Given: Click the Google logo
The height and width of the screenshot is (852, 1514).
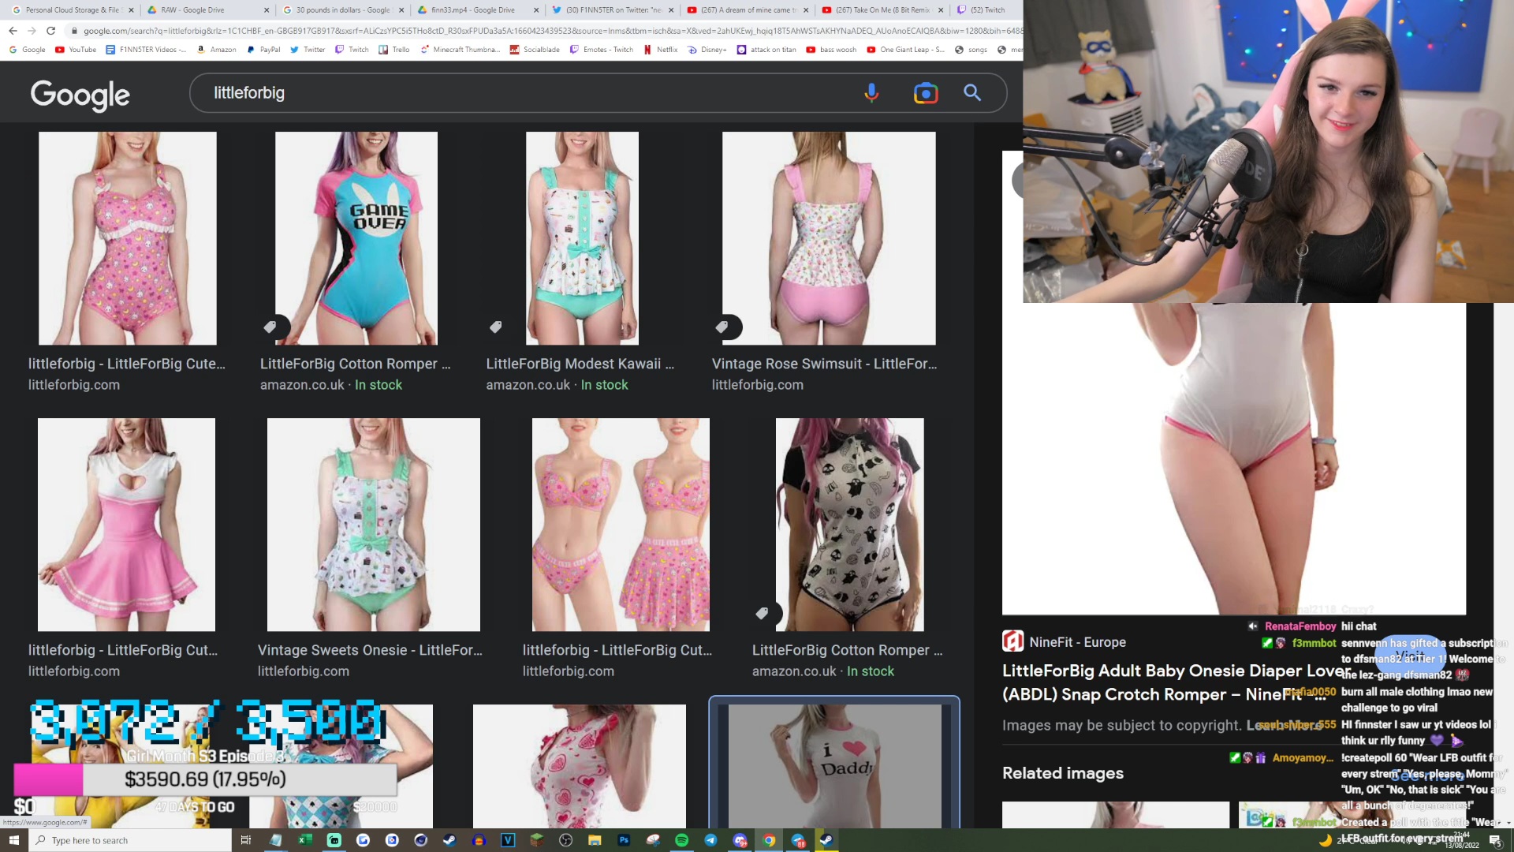Looking at the screenshot, I should pos(80,95).
